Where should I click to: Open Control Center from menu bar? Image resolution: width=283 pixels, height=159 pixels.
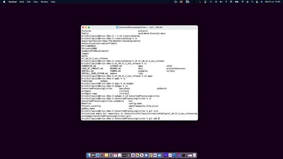(257, 2)
